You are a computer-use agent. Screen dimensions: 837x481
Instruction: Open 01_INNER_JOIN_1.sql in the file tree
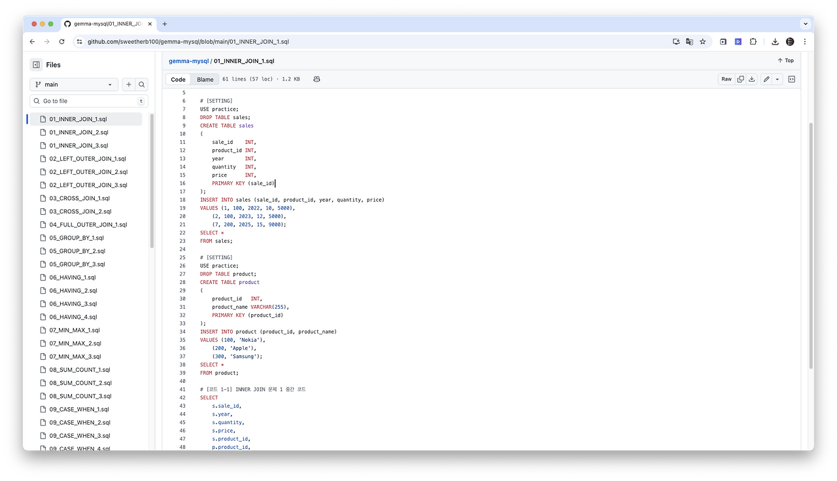86,119
